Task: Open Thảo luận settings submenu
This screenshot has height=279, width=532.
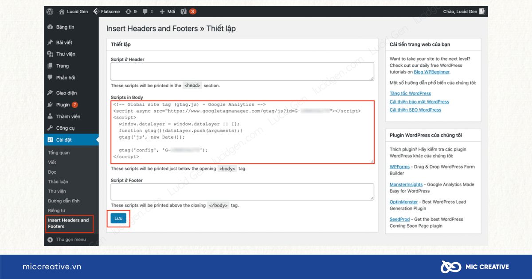Action: (58, 182)
